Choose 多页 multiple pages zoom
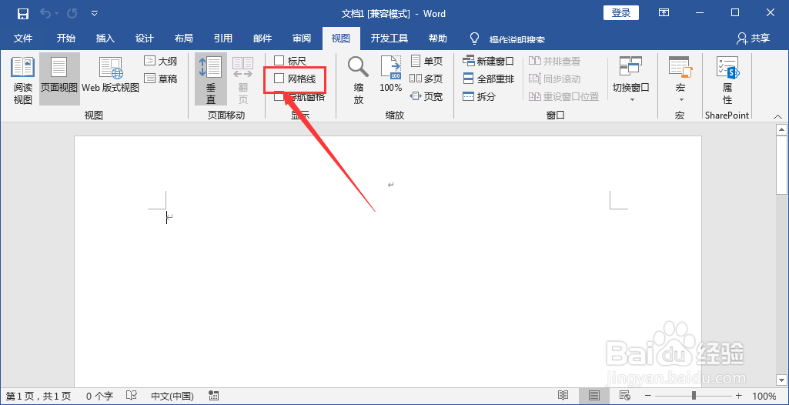The height and width of the screenshot is (405, 789). pyautogui.click(x=426, y=79)
